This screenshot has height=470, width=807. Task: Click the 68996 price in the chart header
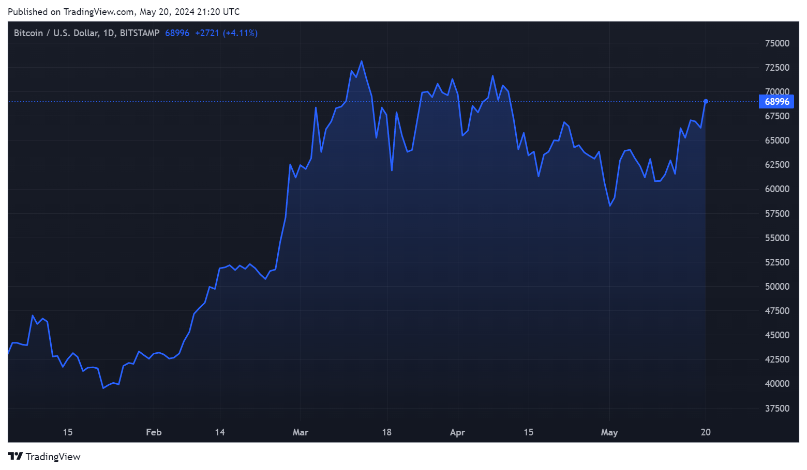click(177, 33)
